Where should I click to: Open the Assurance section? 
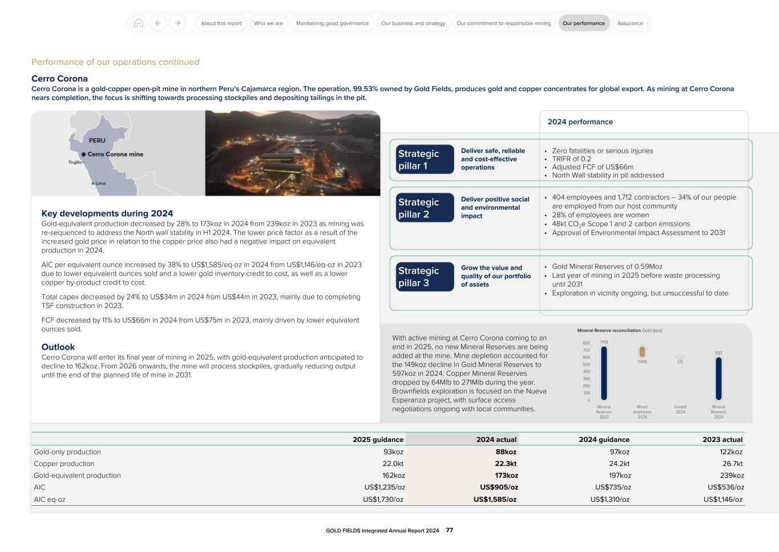(630, 23)
